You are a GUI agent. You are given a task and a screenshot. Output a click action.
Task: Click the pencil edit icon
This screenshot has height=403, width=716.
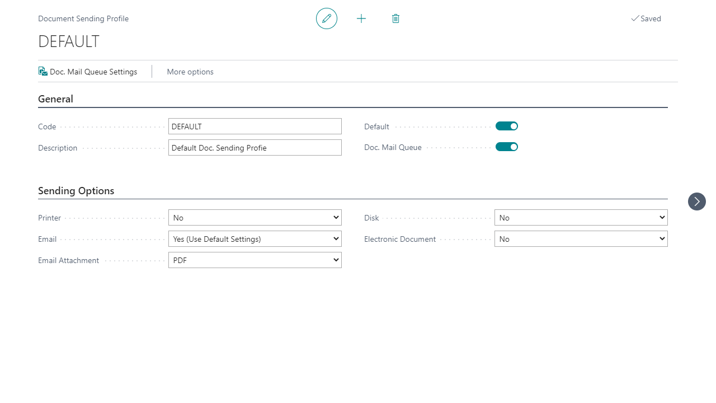(x=327, y=18)
